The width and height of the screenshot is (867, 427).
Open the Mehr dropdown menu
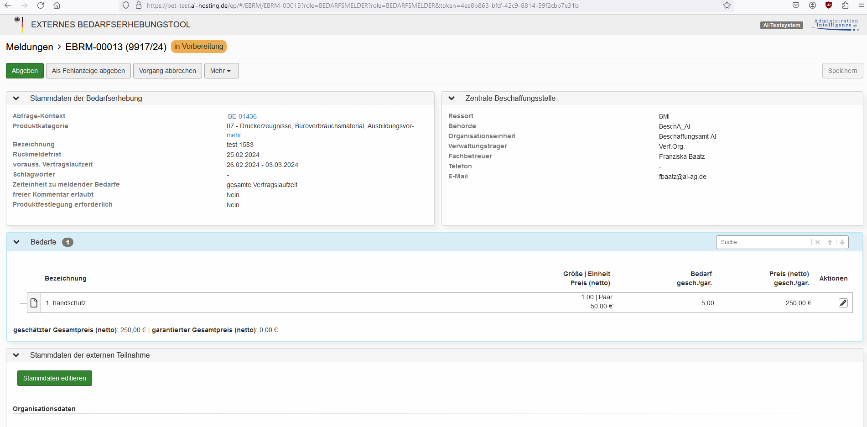pyautogui.click(x=221, y=71)
